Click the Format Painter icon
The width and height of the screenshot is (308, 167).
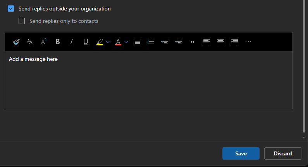pos(16,42)
